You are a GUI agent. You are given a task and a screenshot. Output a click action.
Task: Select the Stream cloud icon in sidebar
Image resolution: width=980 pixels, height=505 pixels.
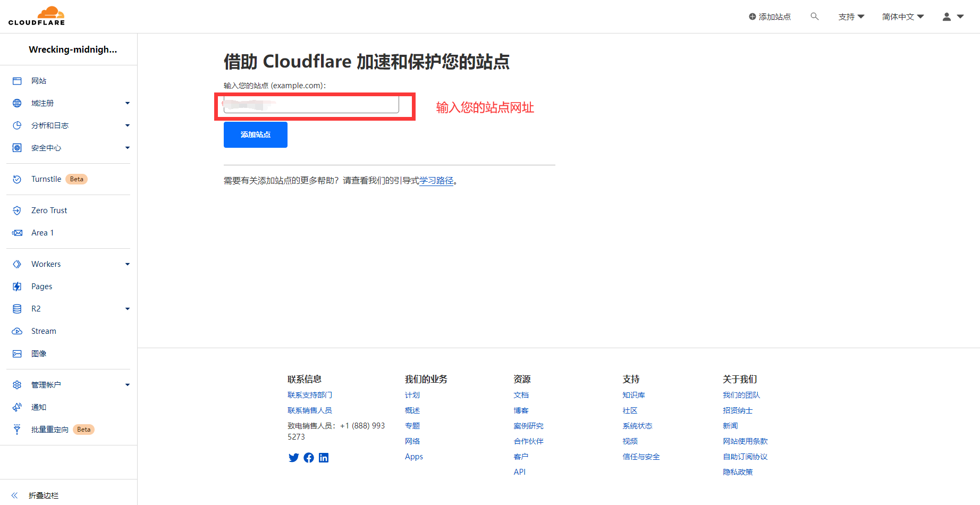click(17, 331)
